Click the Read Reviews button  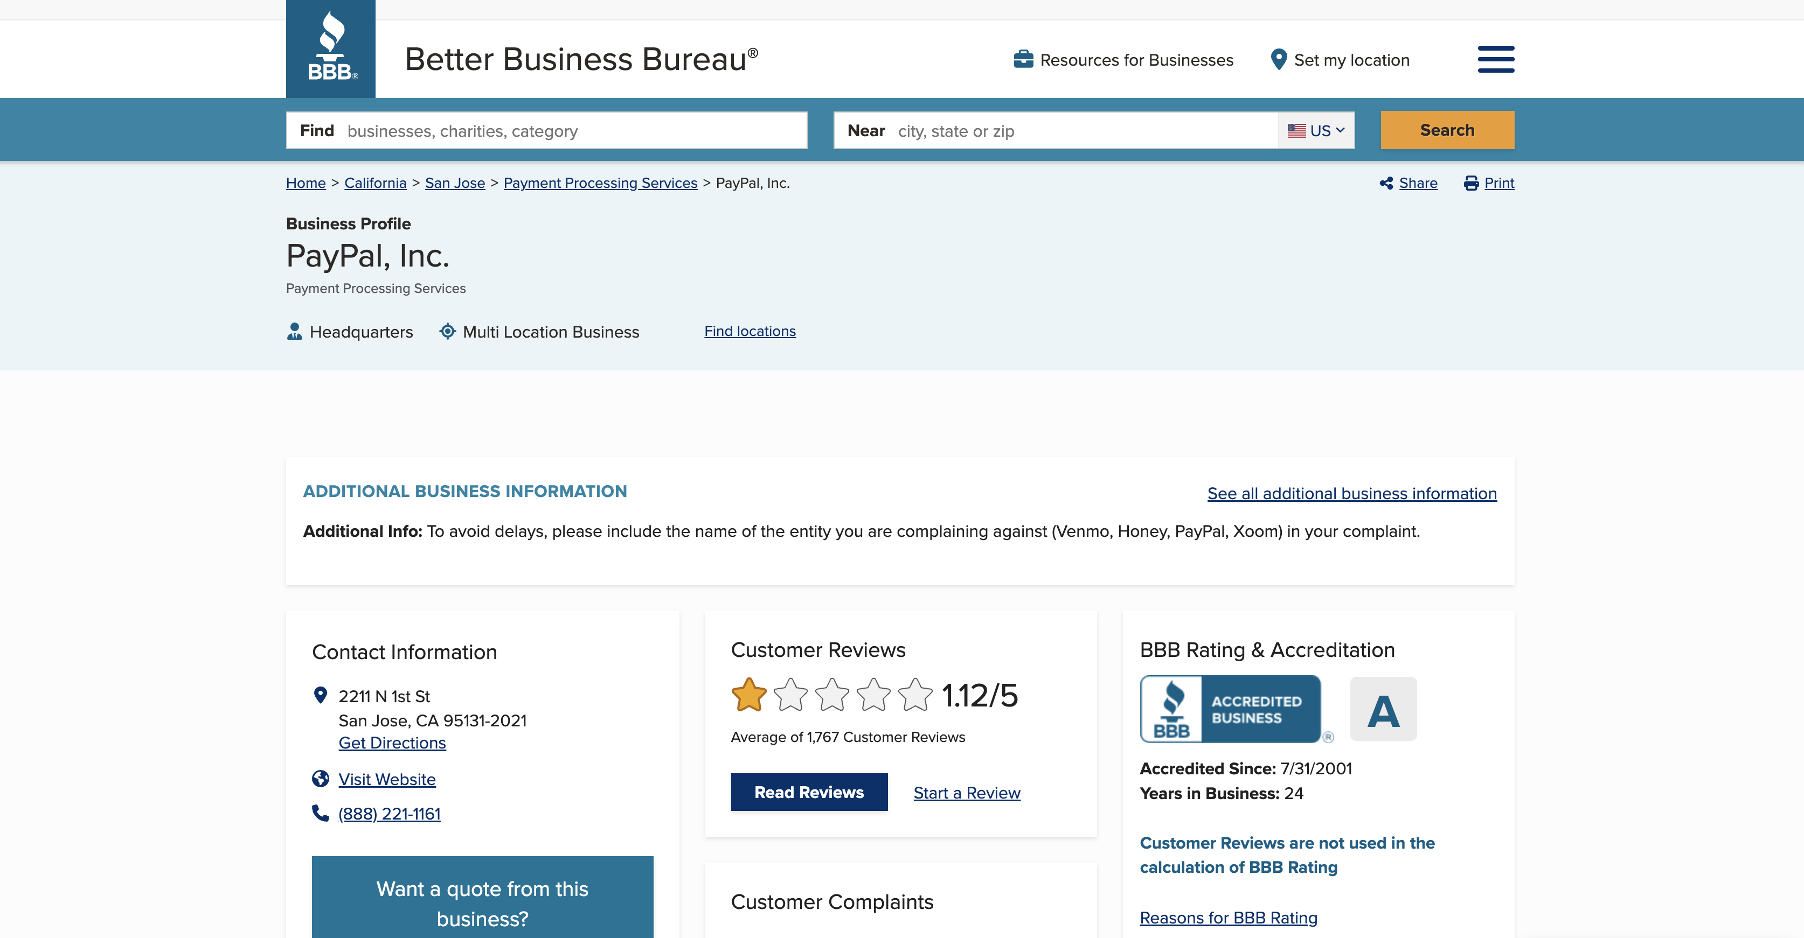[809, 793]
